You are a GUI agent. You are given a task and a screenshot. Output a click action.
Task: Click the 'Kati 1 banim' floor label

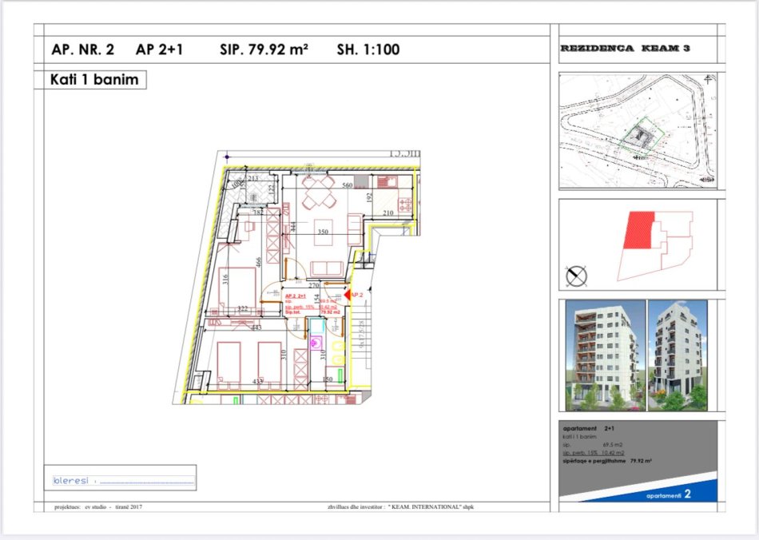(x=94, y=80)
